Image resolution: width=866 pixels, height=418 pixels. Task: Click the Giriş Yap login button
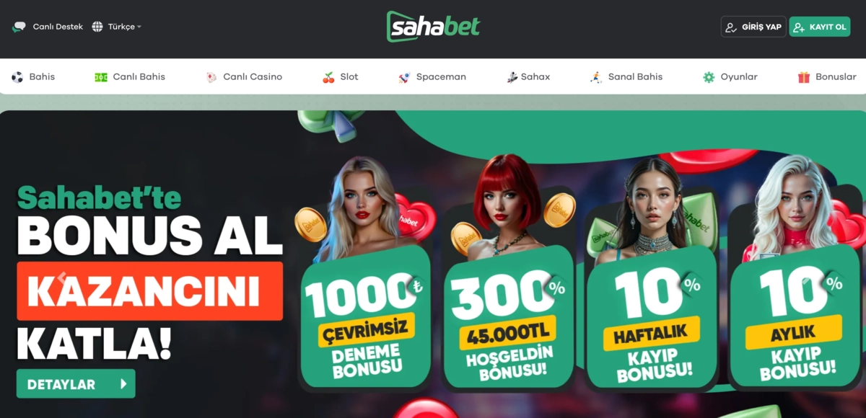[753, 27]
